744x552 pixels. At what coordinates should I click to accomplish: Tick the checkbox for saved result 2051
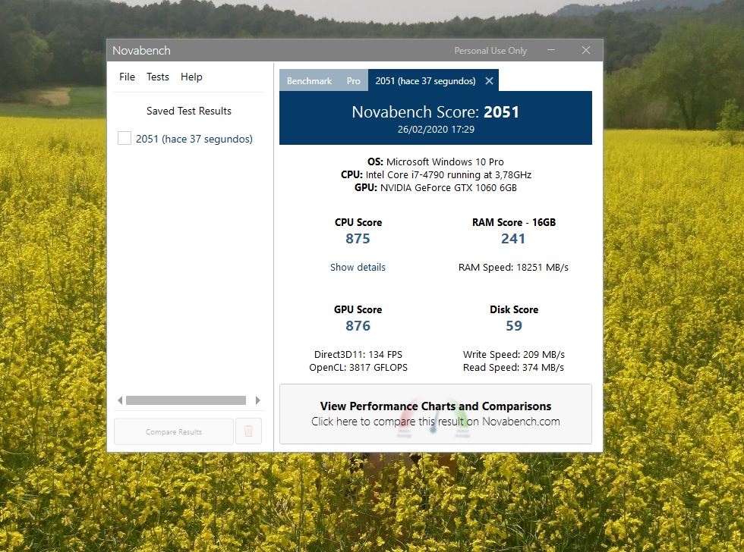[125, 138]
